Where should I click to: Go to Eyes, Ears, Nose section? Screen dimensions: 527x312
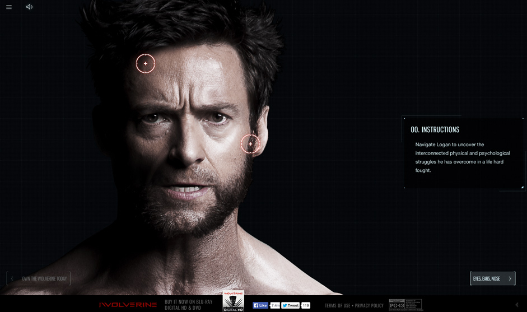click(x=492, y=278)
